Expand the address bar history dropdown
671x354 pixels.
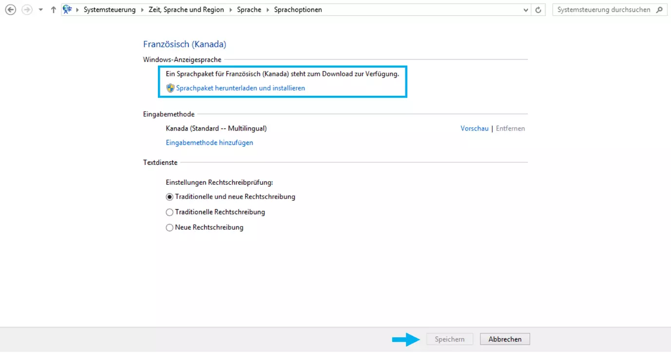click(x=526, y=10)
